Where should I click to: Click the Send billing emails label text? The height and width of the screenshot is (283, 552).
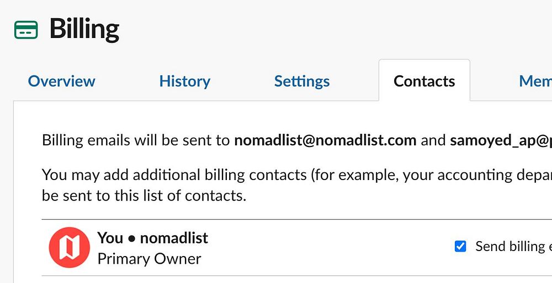pyautogui.click(x=512, y=246)
